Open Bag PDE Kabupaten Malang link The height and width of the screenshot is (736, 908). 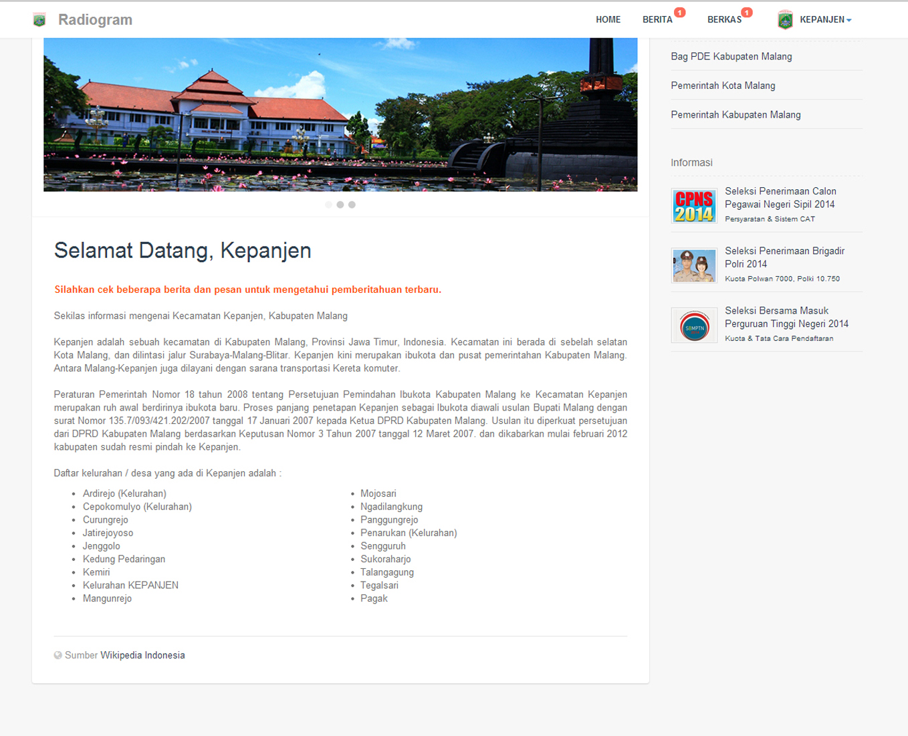tap(731, 57)
